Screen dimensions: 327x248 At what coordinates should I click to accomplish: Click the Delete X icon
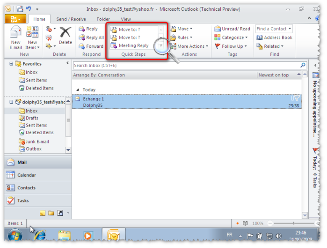(x=65, y=33)
